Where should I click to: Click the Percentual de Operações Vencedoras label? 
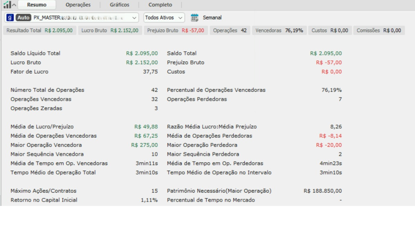(216, 90)
